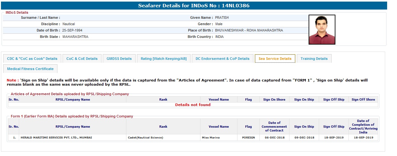397x156 pixels.
Task: Click the red 'Details not found' message
Action: [x=193, y=105]
